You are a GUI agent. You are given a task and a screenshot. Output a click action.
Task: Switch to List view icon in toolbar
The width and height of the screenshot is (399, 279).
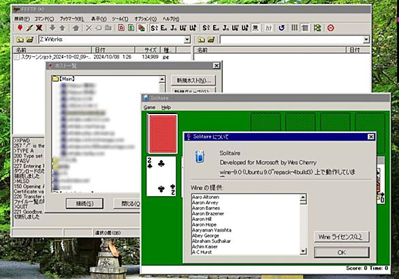click(294, 28)
